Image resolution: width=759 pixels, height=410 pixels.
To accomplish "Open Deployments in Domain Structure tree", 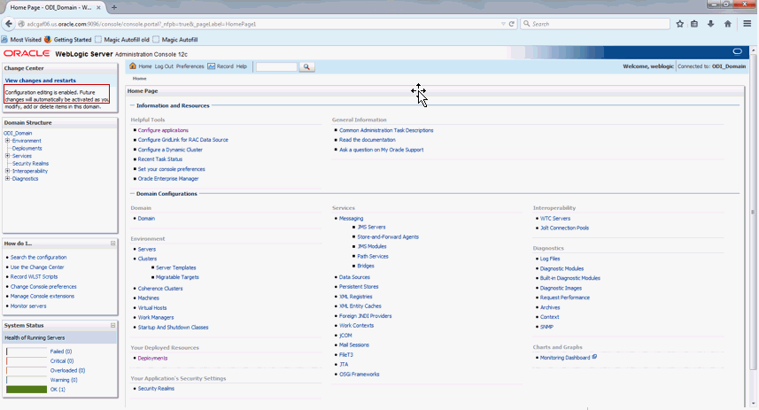I will click(27, 148).
